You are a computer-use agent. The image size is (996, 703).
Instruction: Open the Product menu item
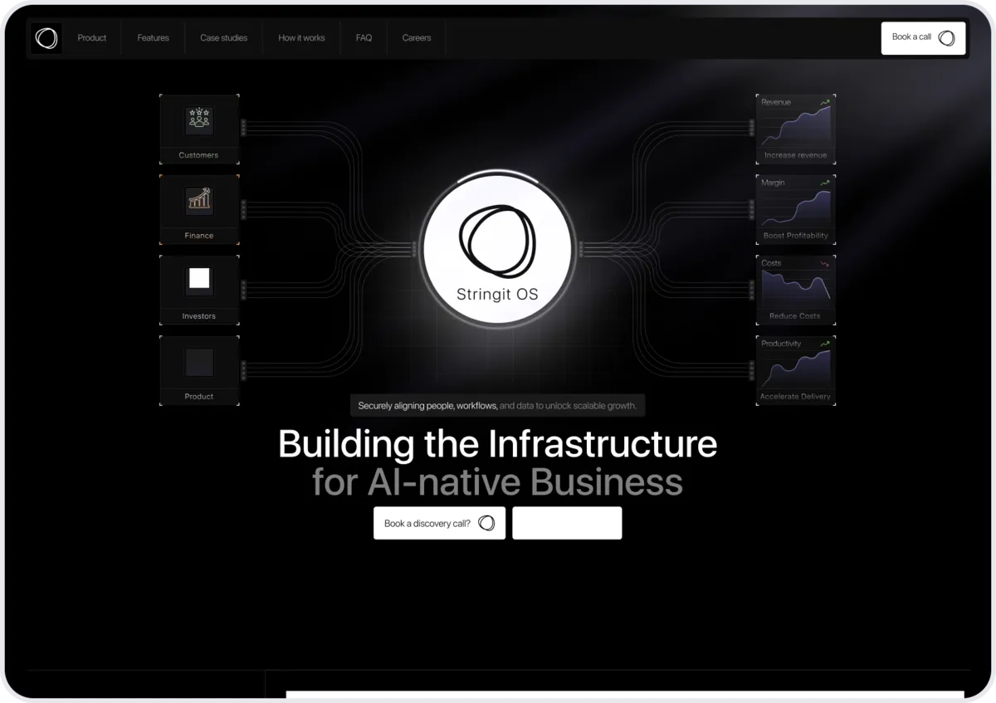[x=92, y=38]
